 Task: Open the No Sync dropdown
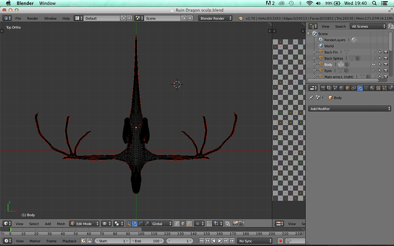pos(255,241)
